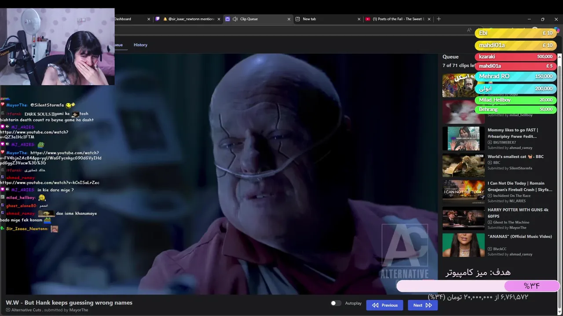The width and height of the screenshot is (563, 316).
Task: Switch to the New tab browser tab
Action: (x=328, y=19)
